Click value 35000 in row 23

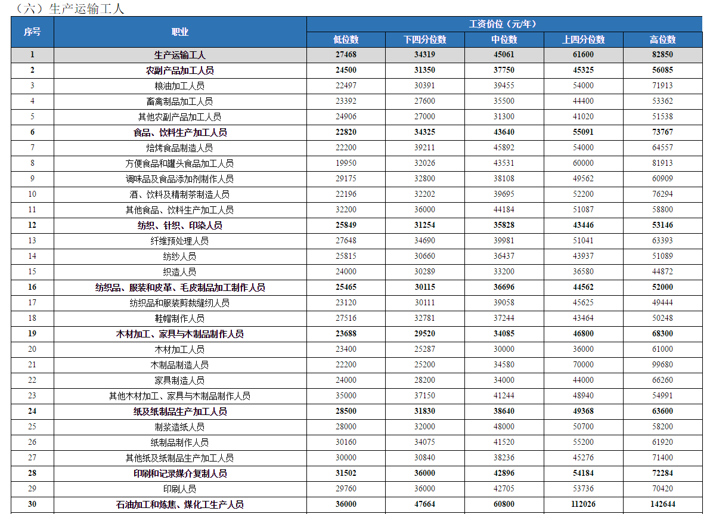pyautogui.click(x=346, y=395)
